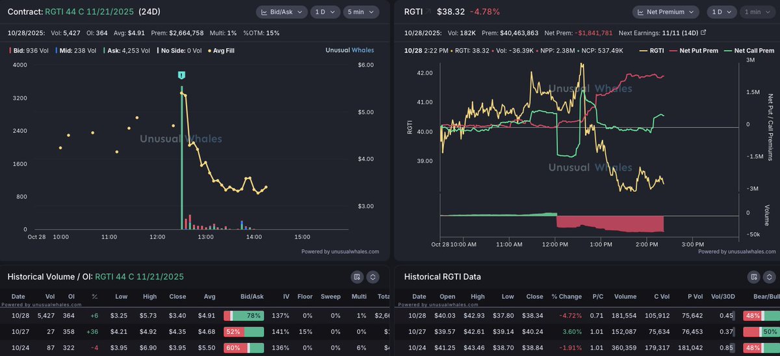
Task: Sort Historical Volume table by Avg column
Action: [209, 296]
